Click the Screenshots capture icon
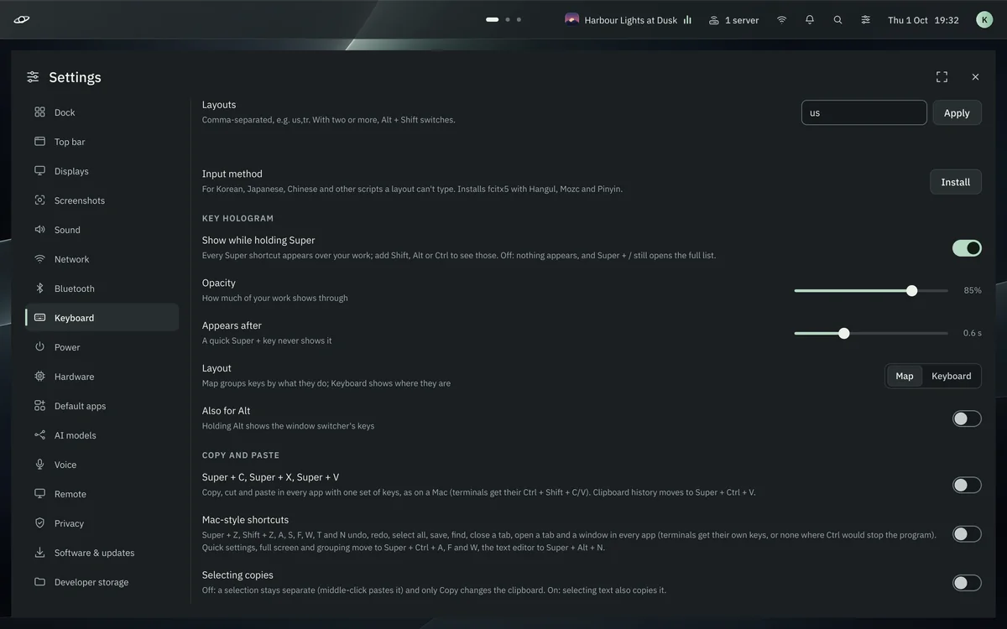Screen dimensions: 1007x629 (39, 200)
